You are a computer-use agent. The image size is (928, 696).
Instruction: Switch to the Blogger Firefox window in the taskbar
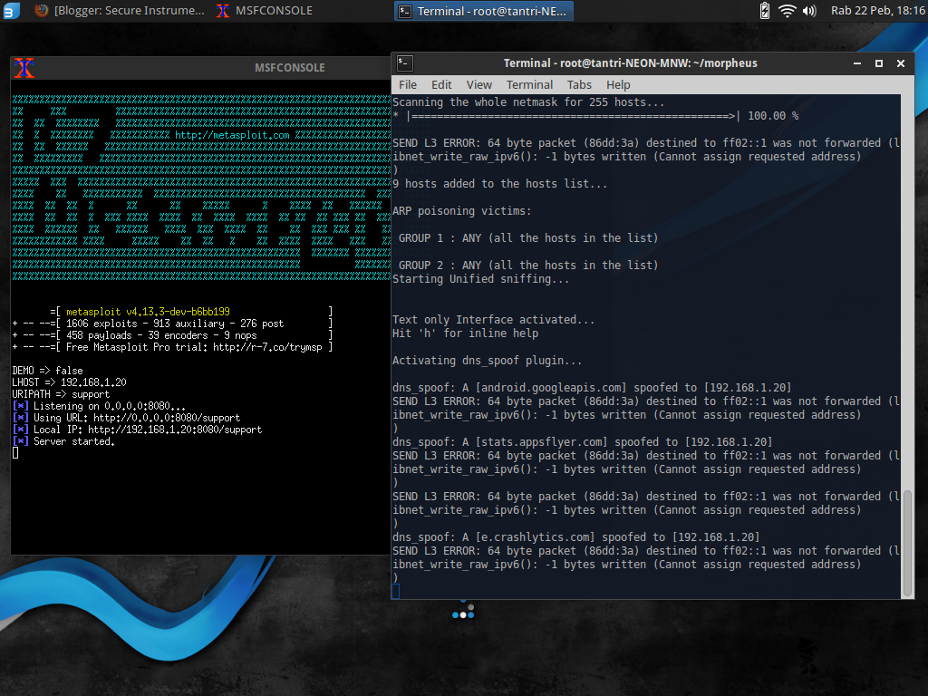point(119,11)
